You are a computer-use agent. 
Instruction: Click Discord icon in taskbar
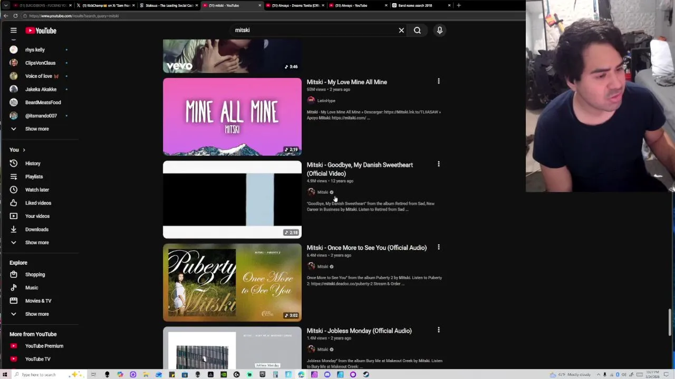pyautogui.click(x=327, y=374)
